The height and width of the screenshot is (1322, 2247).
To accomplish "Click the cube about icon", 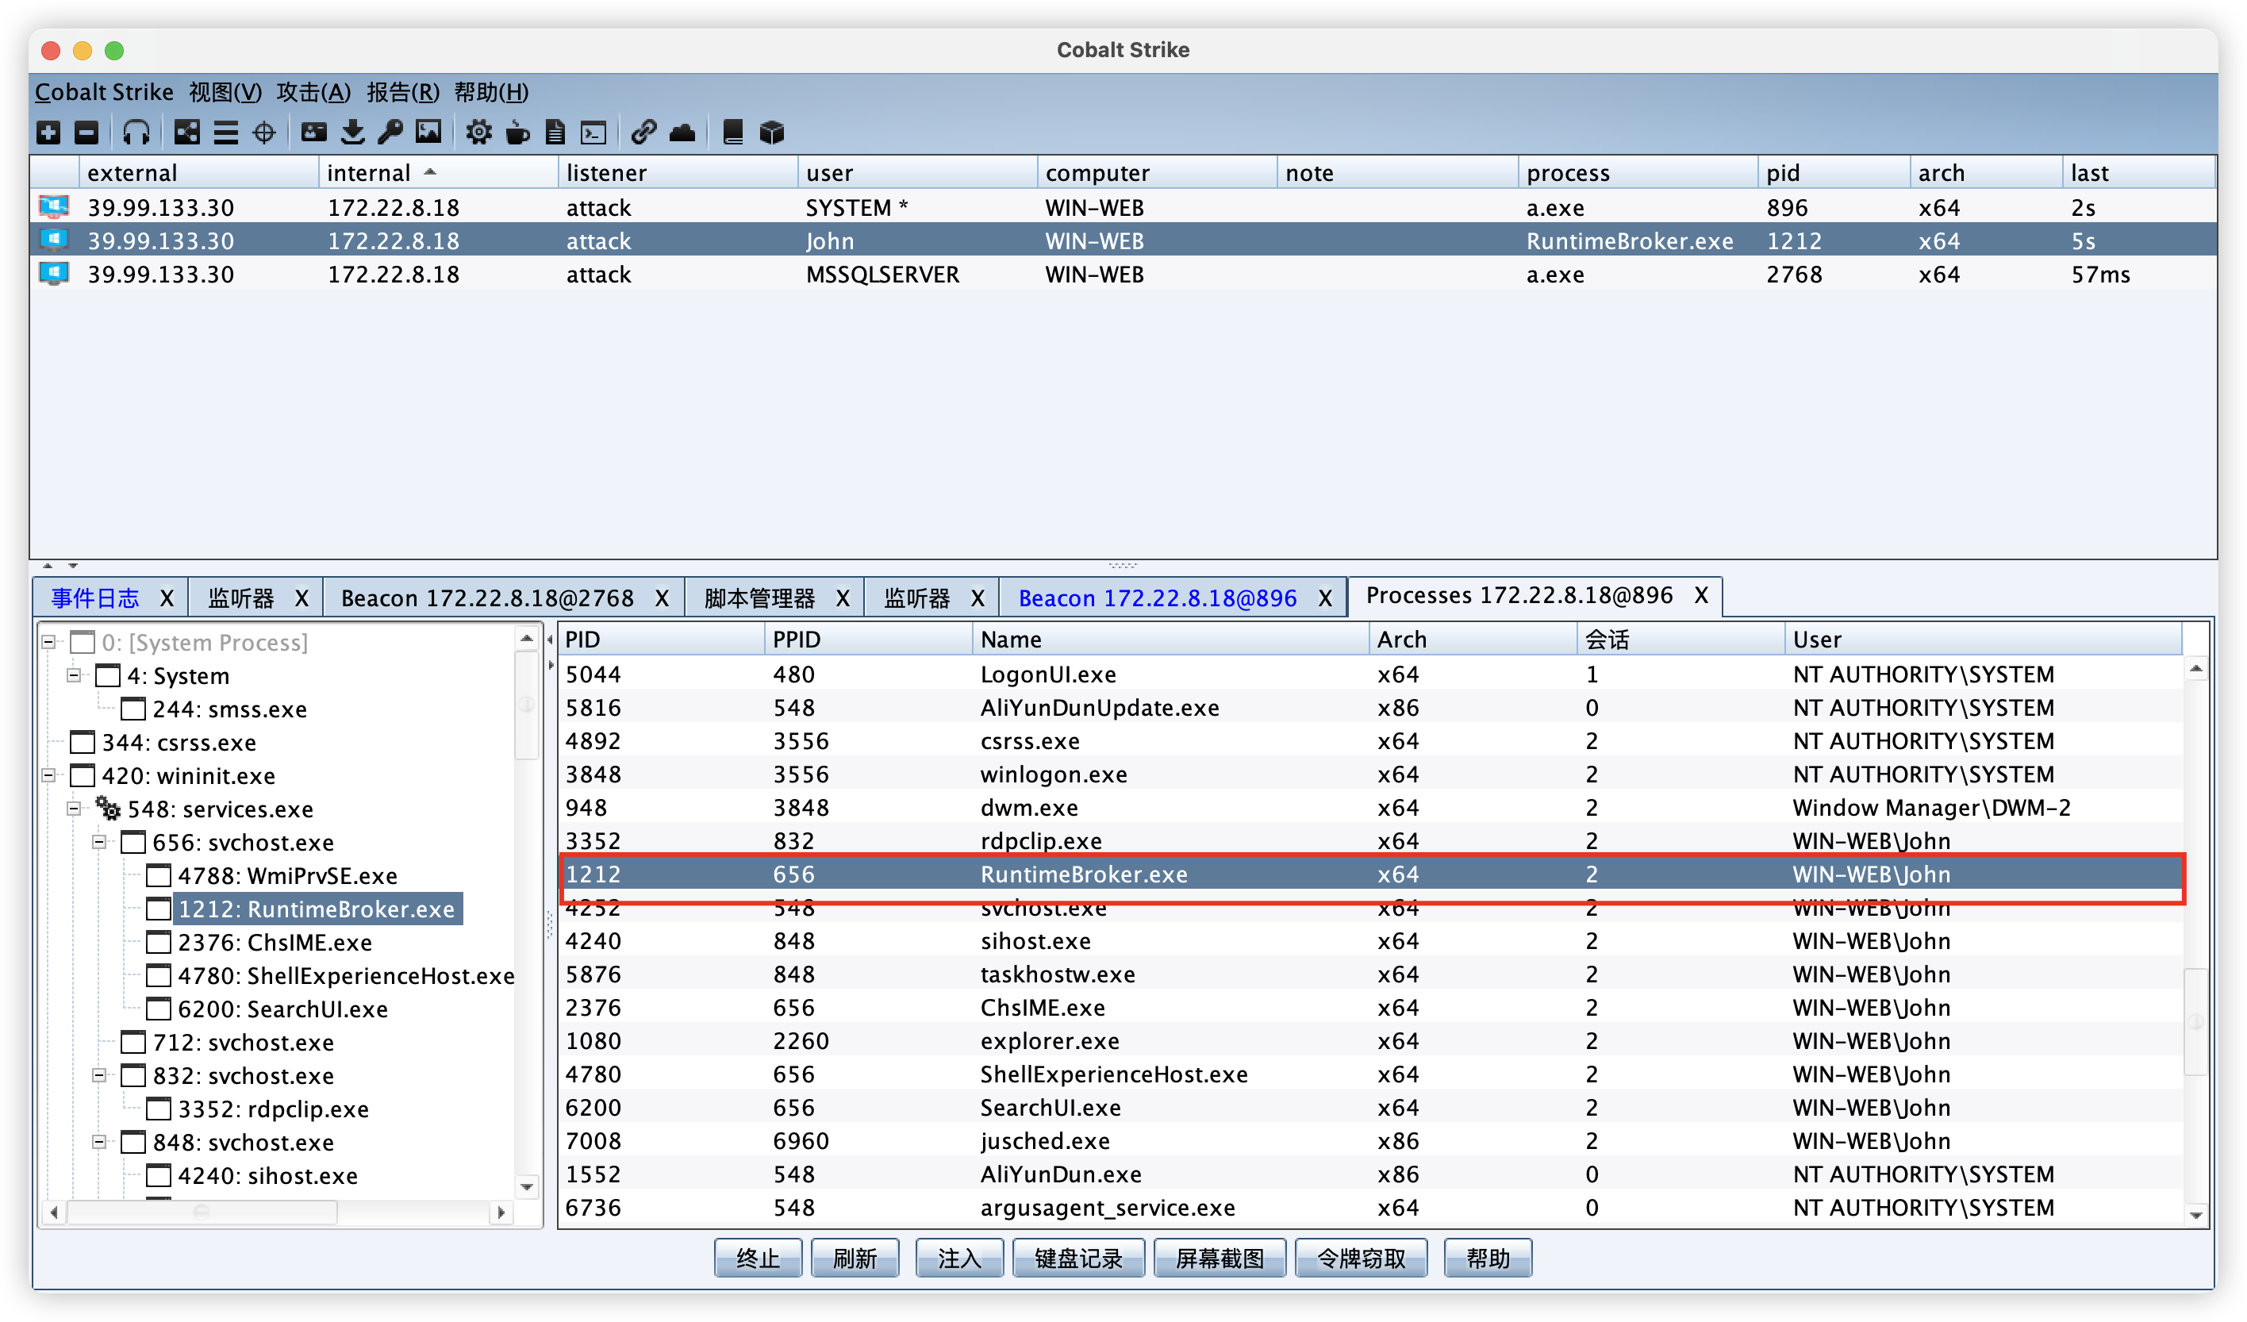I will (771, 133).
